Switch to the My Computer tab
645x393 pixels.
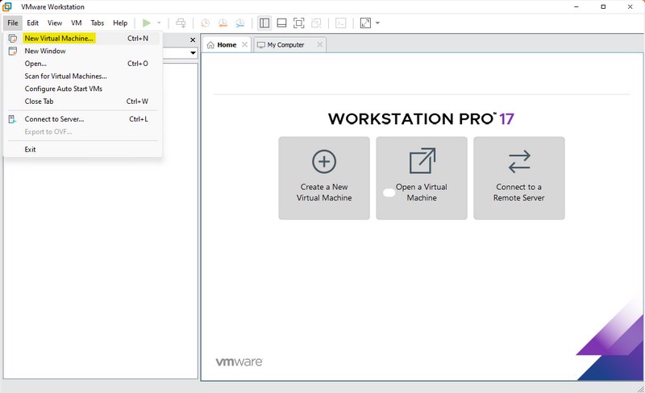pos(285,45)
